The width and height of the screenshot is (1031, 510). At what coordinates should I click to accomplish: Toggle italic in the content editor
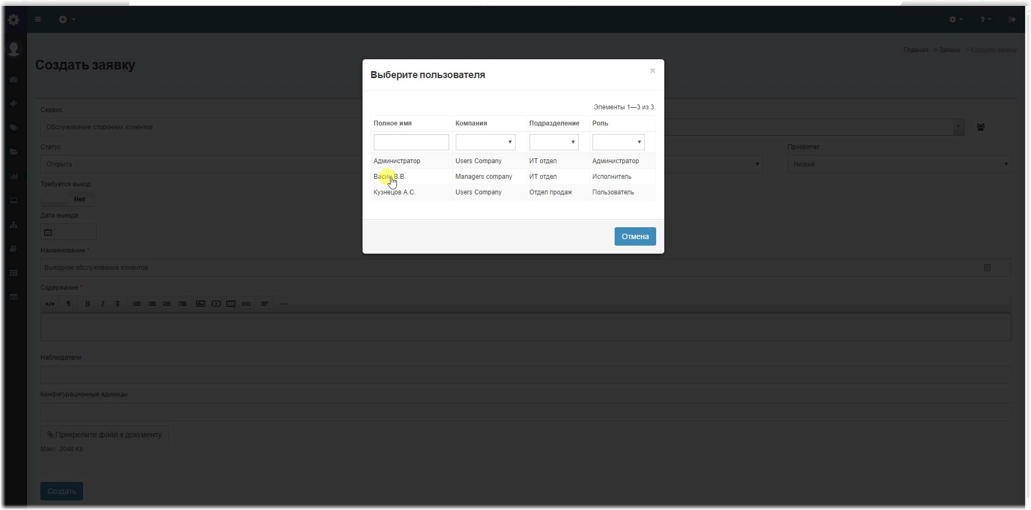pos(102,304)
